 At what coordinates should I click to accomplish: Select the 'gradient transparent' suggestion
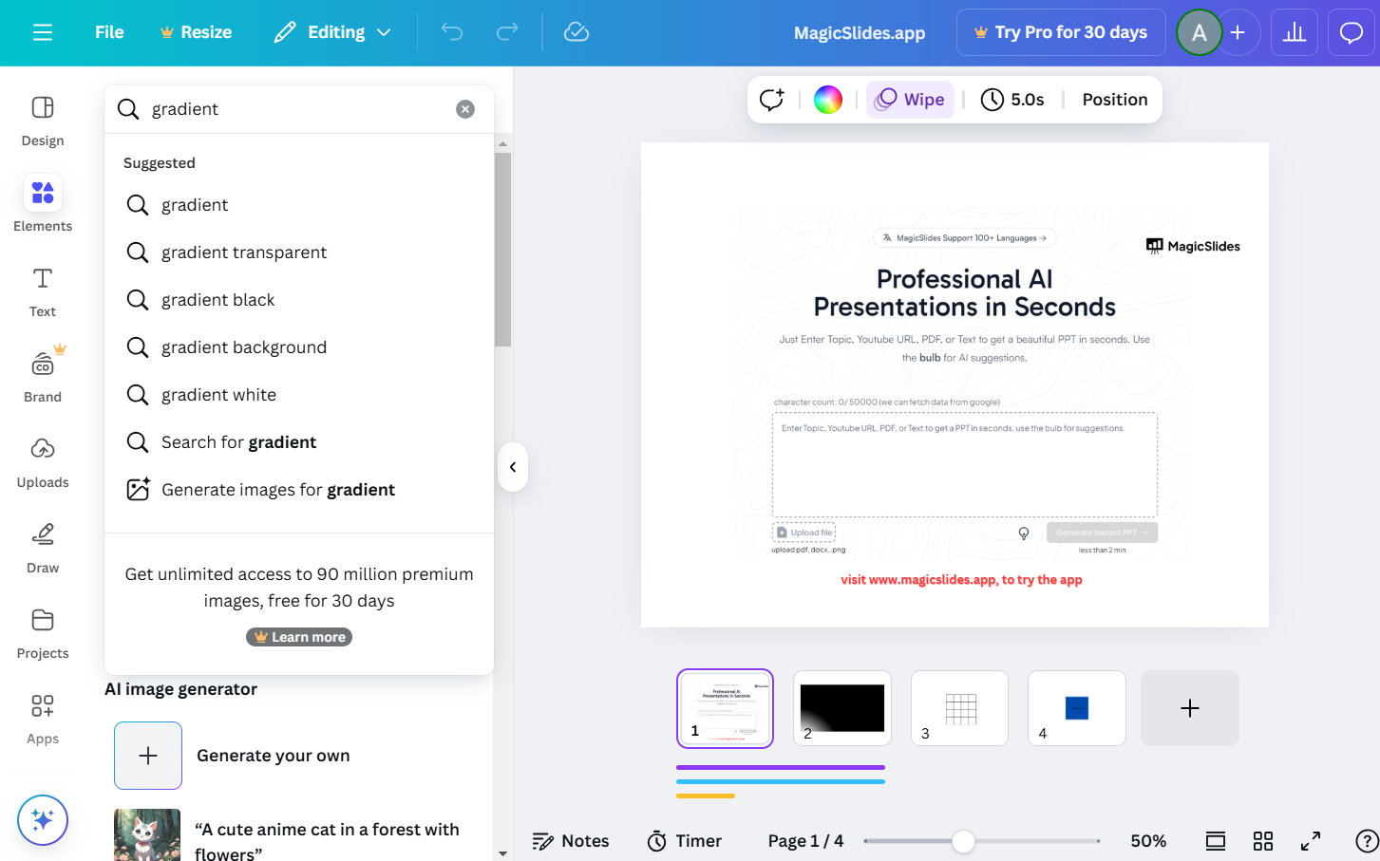pos(299,253)
